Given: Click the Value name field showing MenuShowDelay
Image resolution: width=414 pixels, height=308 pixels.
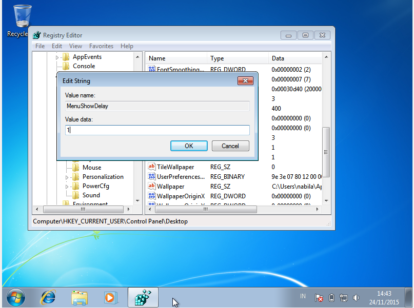Looking at the screenshot, I should click(157, 106).
